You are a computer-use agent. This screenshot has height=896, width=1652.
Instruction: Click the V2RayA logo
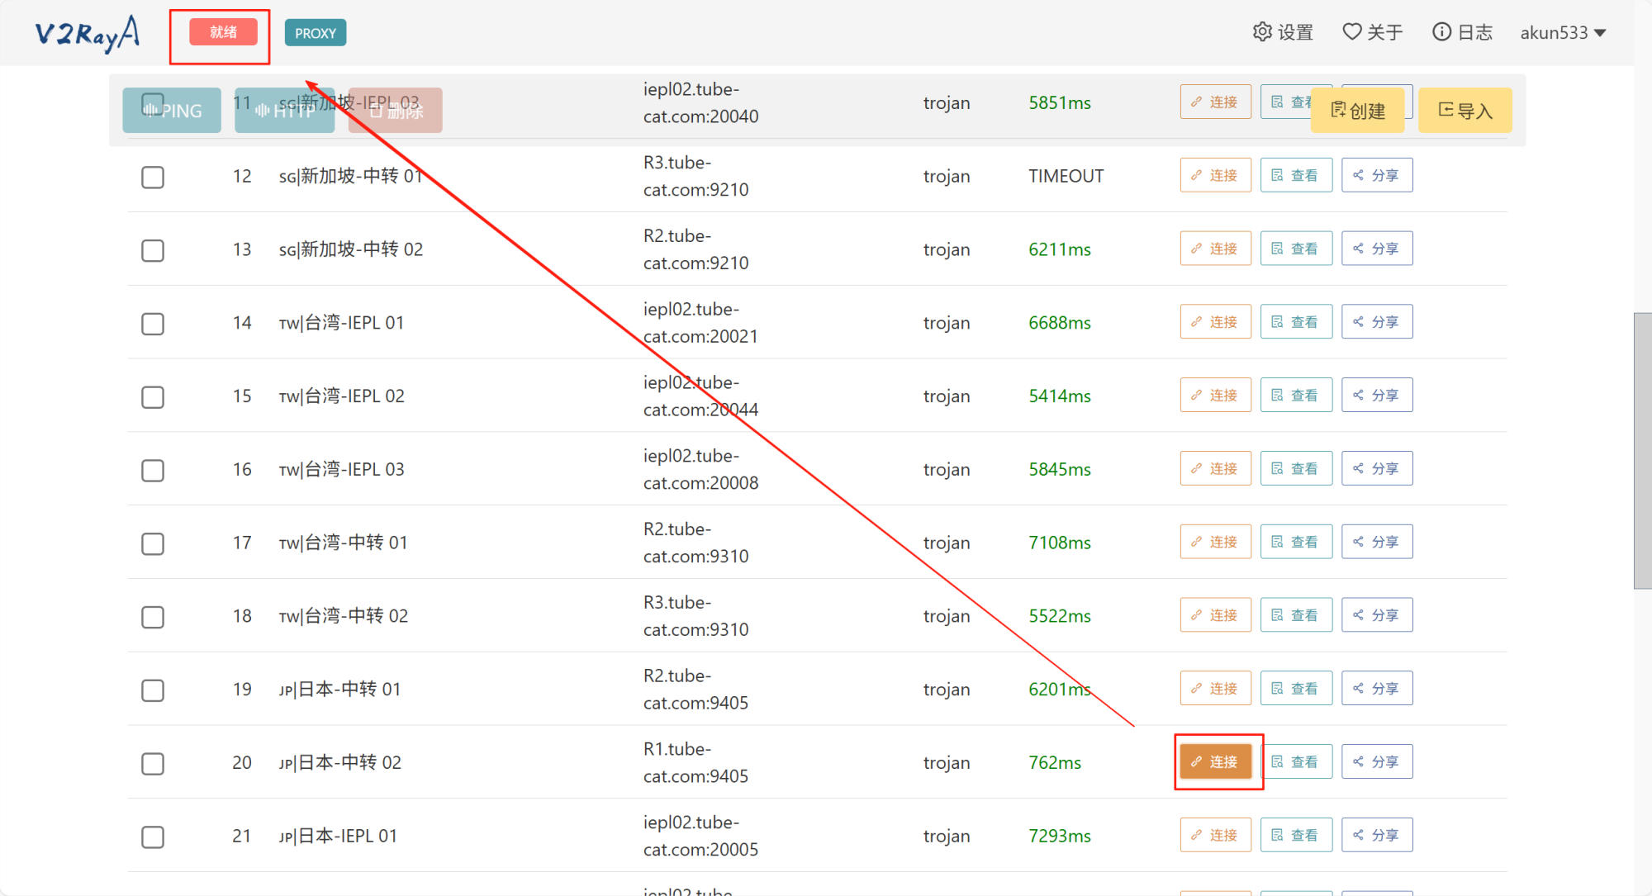[x=87, y=33]
